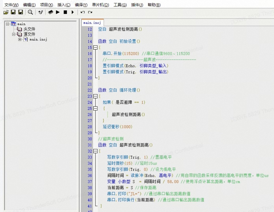This screenshot has height=212, width=274.
Task: Open the magnifier search tool
Action: [30, 12]
